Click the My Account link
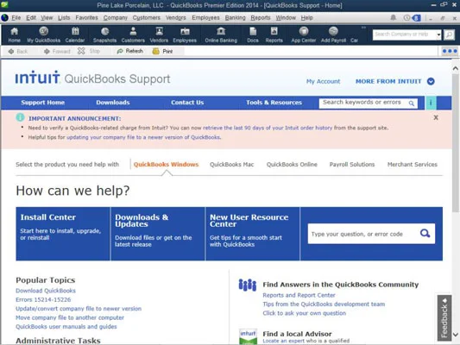 coord(323,81)
